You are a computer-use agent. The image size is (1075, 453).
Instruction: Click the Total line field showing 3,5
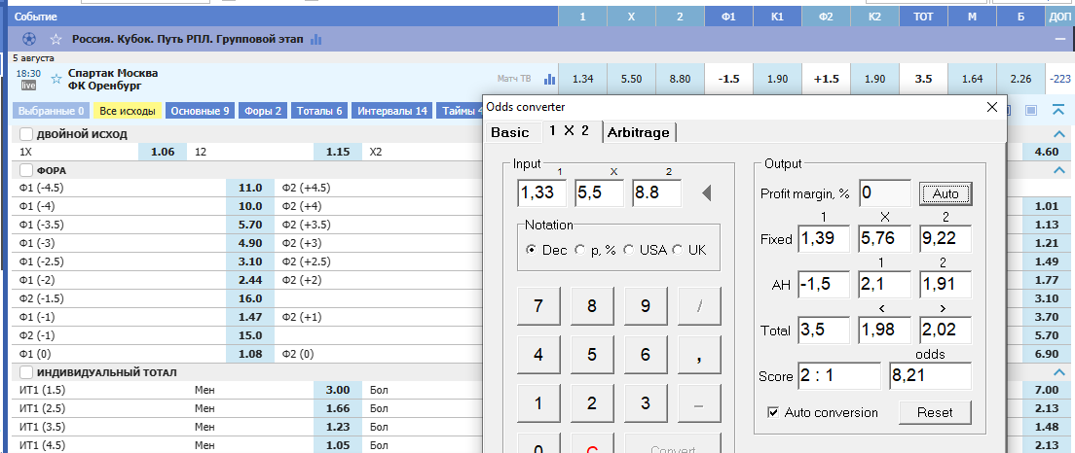point(824,331)
